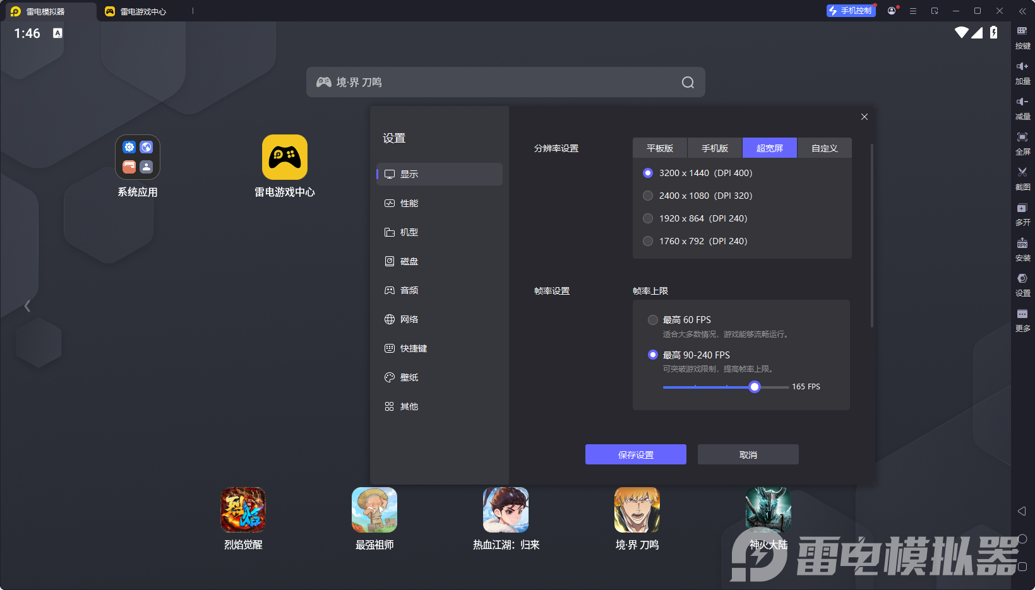
Task: Switch to the 平板版 resolution tab
Action: (x=660, y=148)
